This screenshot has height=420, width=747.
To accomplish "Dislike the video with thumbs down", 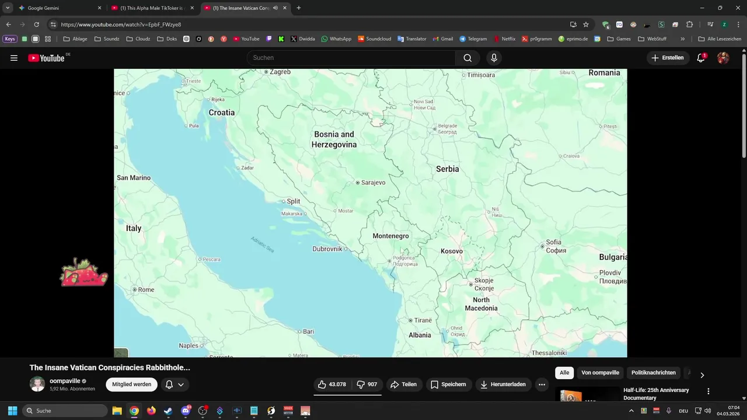I will [367, 384].
